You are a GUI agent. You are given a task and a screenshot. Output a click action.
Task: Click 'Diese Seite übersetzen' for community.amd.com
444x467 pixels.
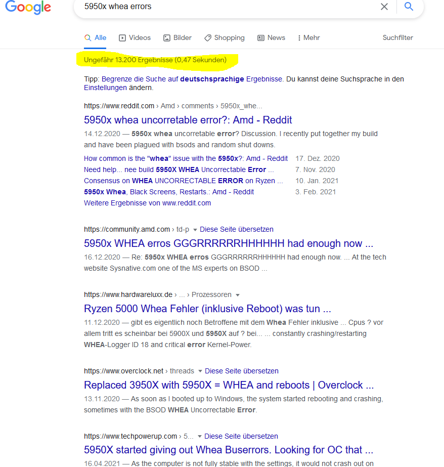click(x=237, y=229)
